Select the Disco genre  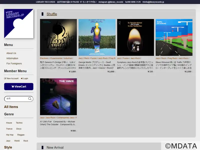point(19,129)
